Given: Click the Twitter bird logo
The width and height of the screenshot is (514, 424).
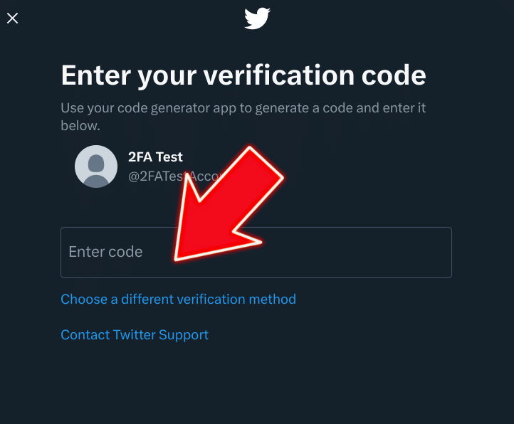Looking at the screenshot, I should point(257,18).
